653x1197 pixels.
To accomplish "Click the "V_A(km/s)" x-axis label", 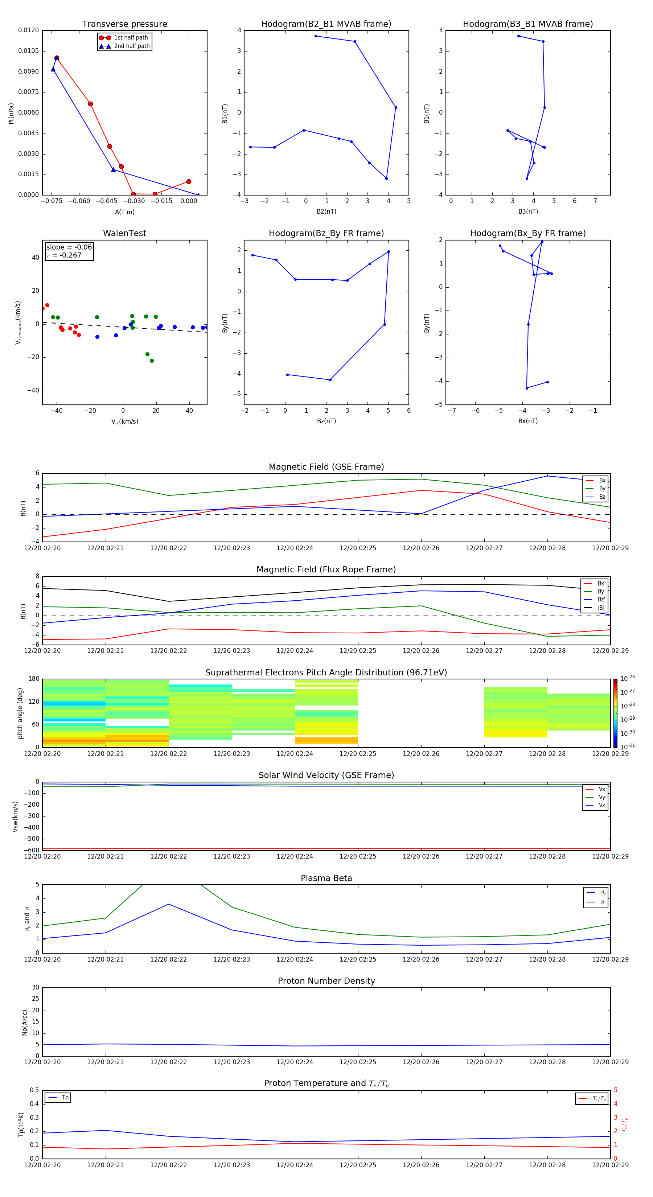I will click(124, 421).
